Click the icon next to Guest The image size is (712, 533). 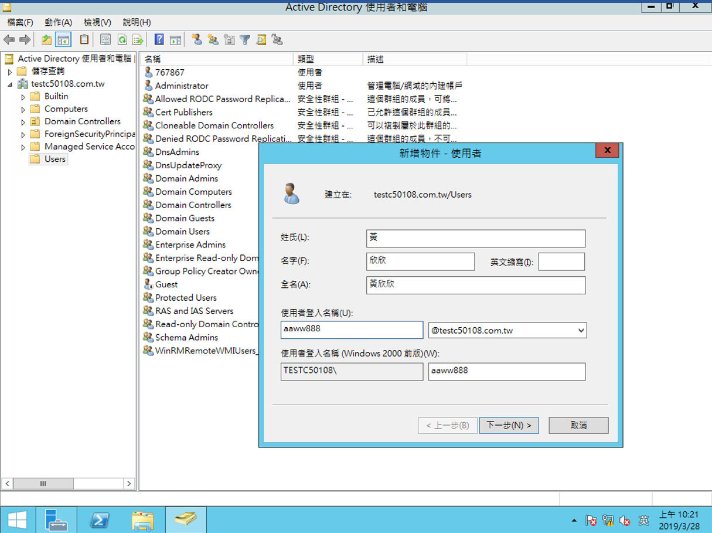click(148, 284)
